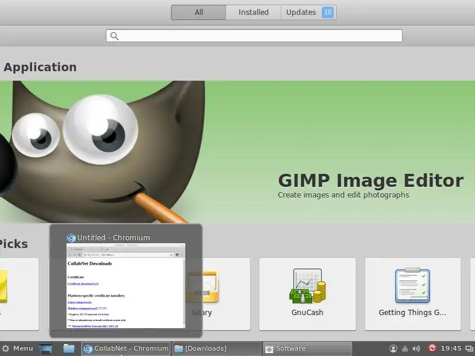
Task: Click the user account tray icon
Action: pyautogui.click(x=393, y=349)
